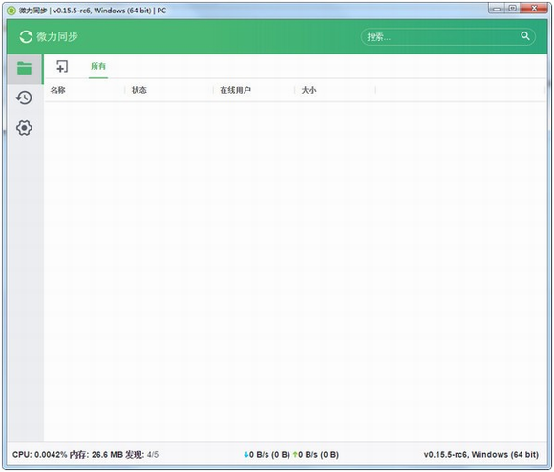This screenshot has height=472, width=554.
Task: Click the add new sync folder icon
Action: 62,66
